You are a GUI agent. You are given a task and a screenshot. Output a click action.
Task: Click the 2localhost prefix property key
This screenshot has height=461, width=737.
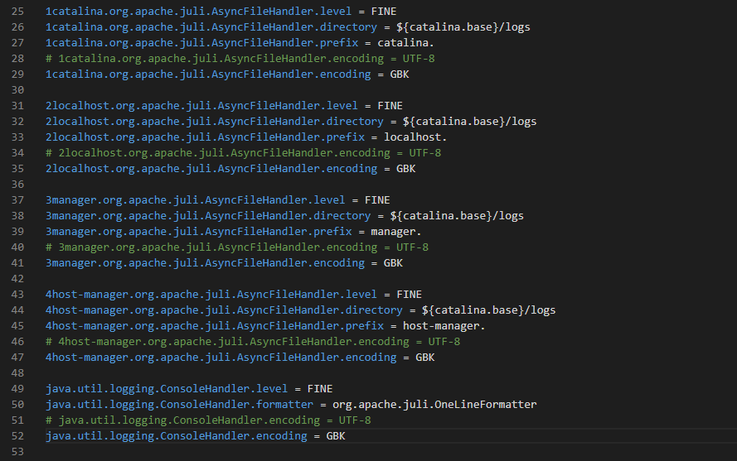(x=205, y=137)
